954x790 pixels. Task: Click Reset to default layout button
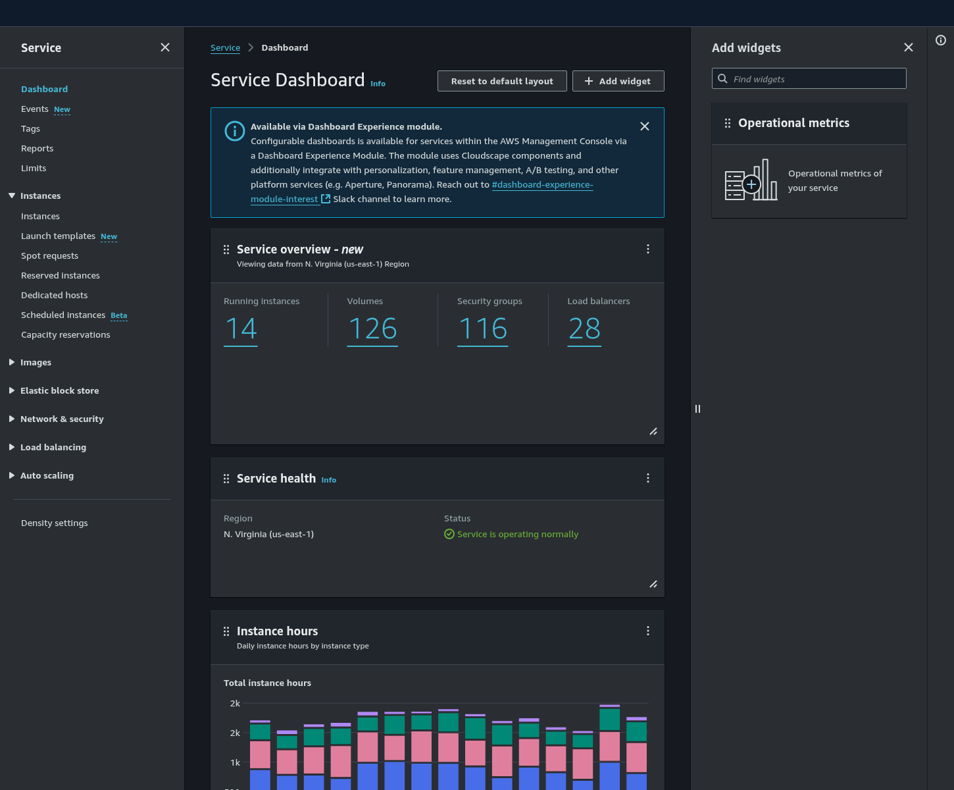[x=501, y=81]
